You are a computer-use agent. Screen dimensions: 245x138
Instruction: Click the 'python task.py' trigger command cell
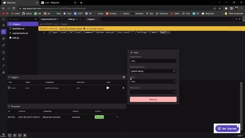(x=52, y=88)
